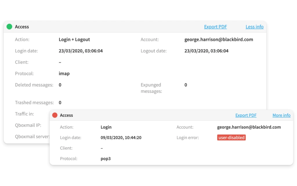
Task: Click the Expunged messages count
Action: [186, 85]
